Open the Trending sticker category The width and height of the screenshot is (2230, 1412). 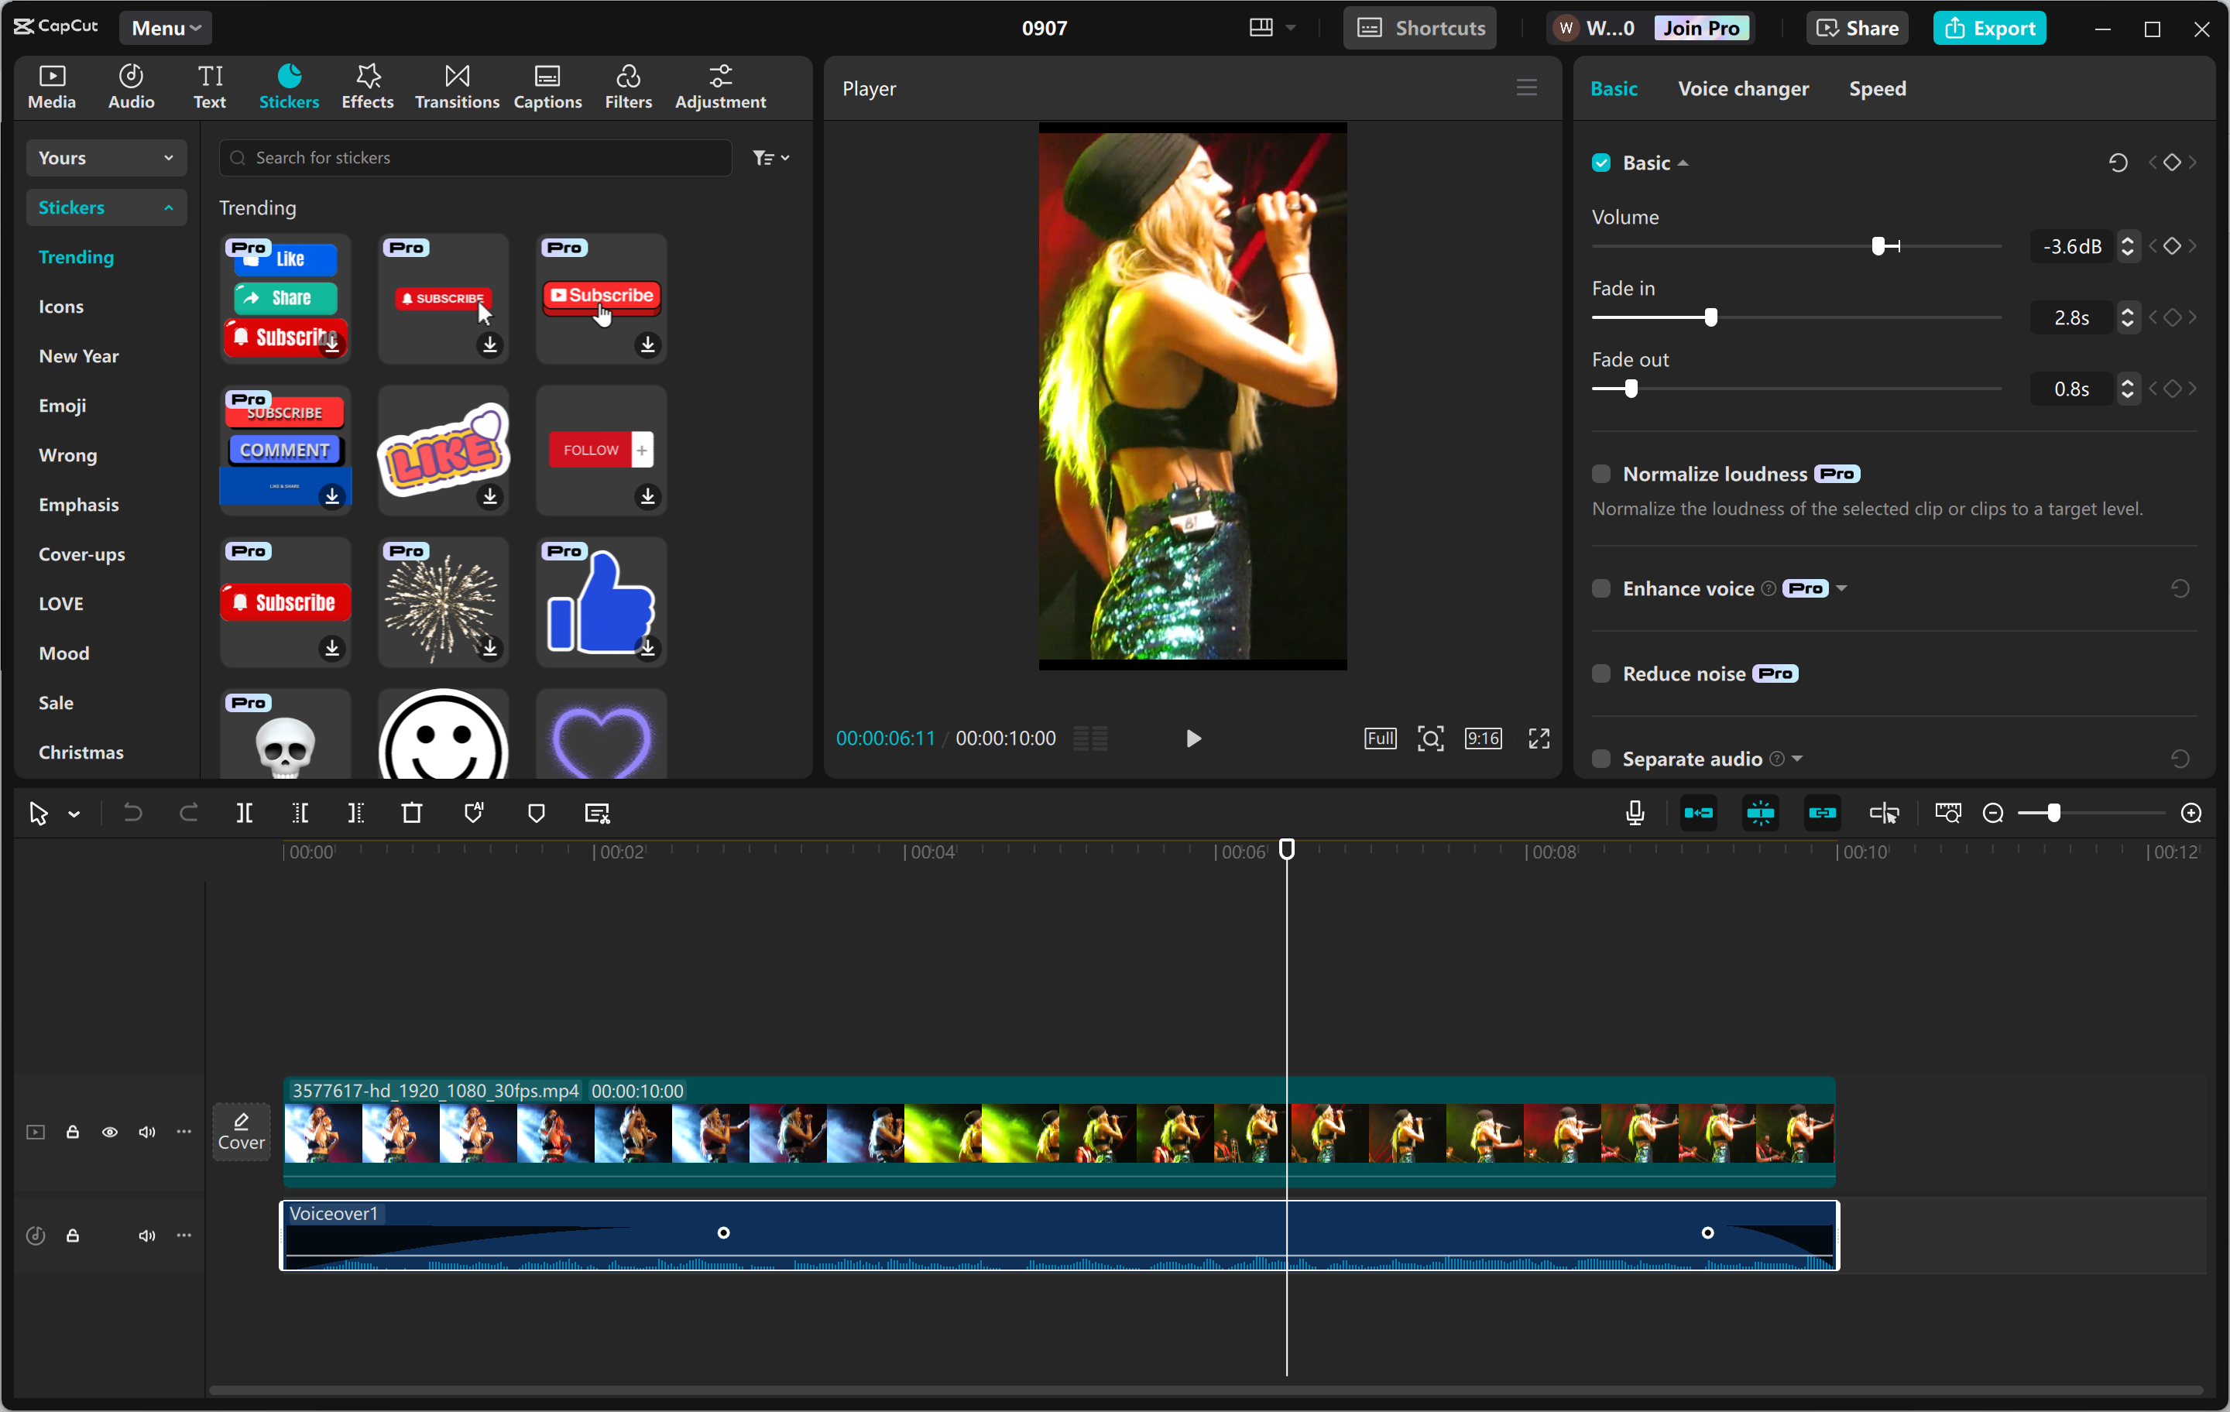pos(77,256)
